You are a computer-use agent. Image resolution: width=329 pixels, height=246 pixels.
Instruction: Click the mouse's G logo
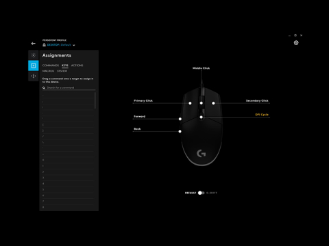click(202, 154)
